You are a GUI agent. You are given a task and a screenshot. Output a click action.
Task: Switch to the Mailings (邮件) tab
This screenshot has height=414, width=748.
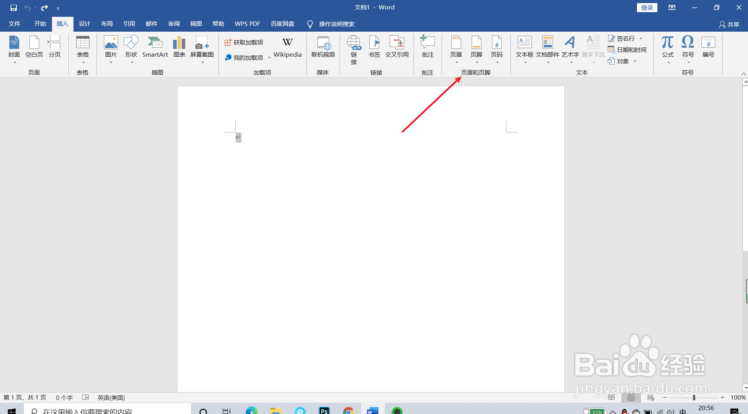point(151,24)
